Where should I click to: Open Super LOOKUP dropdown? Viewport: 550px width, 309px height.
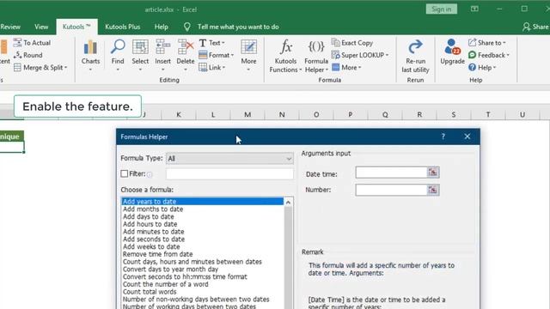[360, 55]
